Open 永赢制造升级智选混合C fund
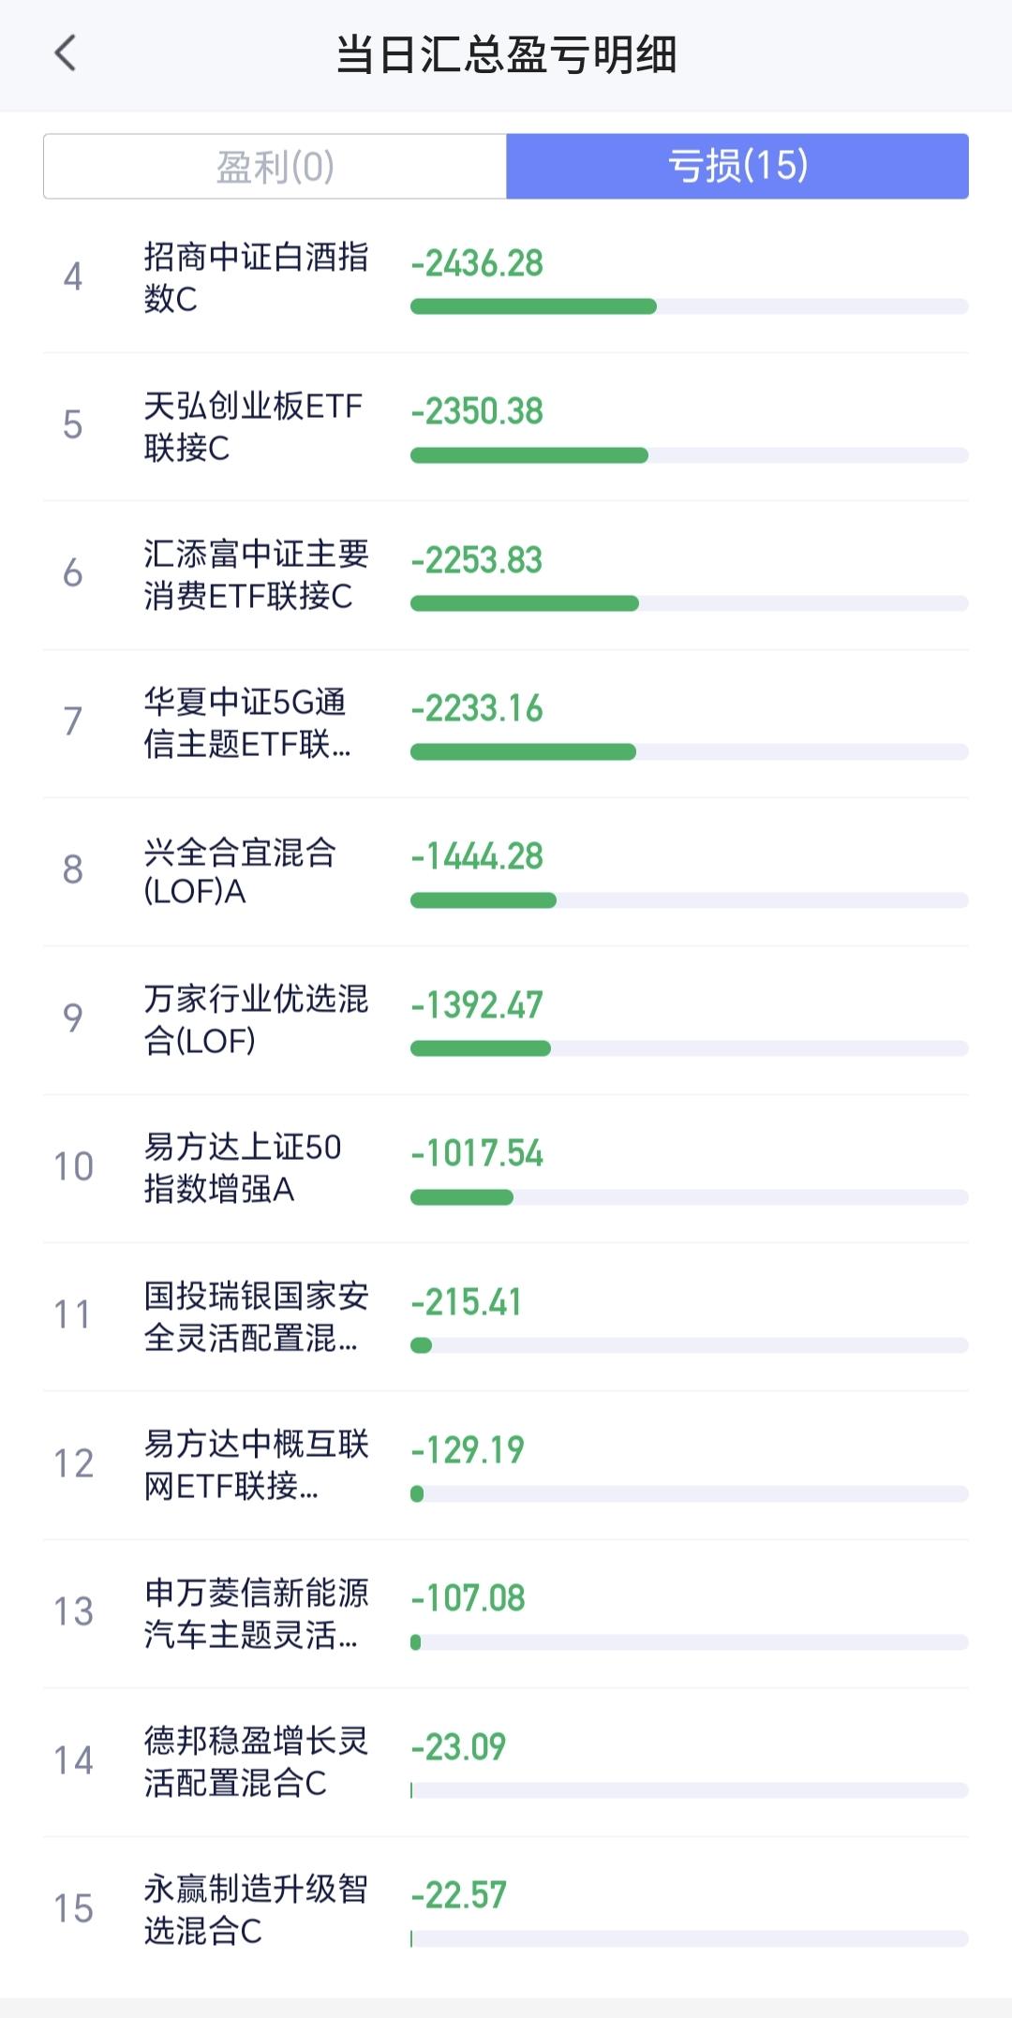Screen dimensions: 1012x2018 click(x=255, y=1909)
